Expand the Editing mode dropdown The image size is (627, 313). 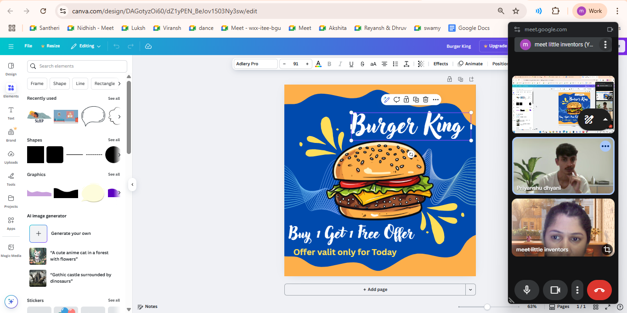tap(86, 46)
